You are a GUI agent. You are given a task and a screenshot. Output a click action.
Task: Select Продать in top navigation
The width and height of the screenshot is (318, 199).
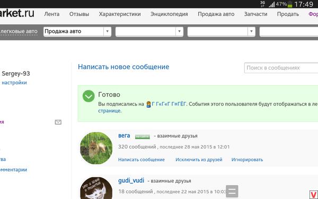(288, 14)
